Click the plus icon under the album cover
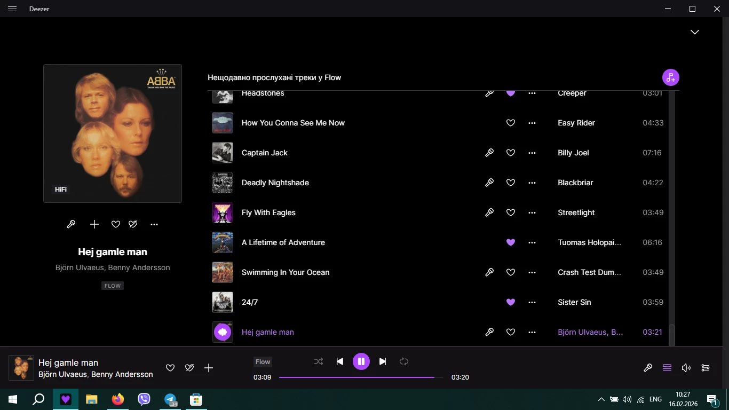Image resolution: width=729 pixels, height=410 pixels. [94, 224]
